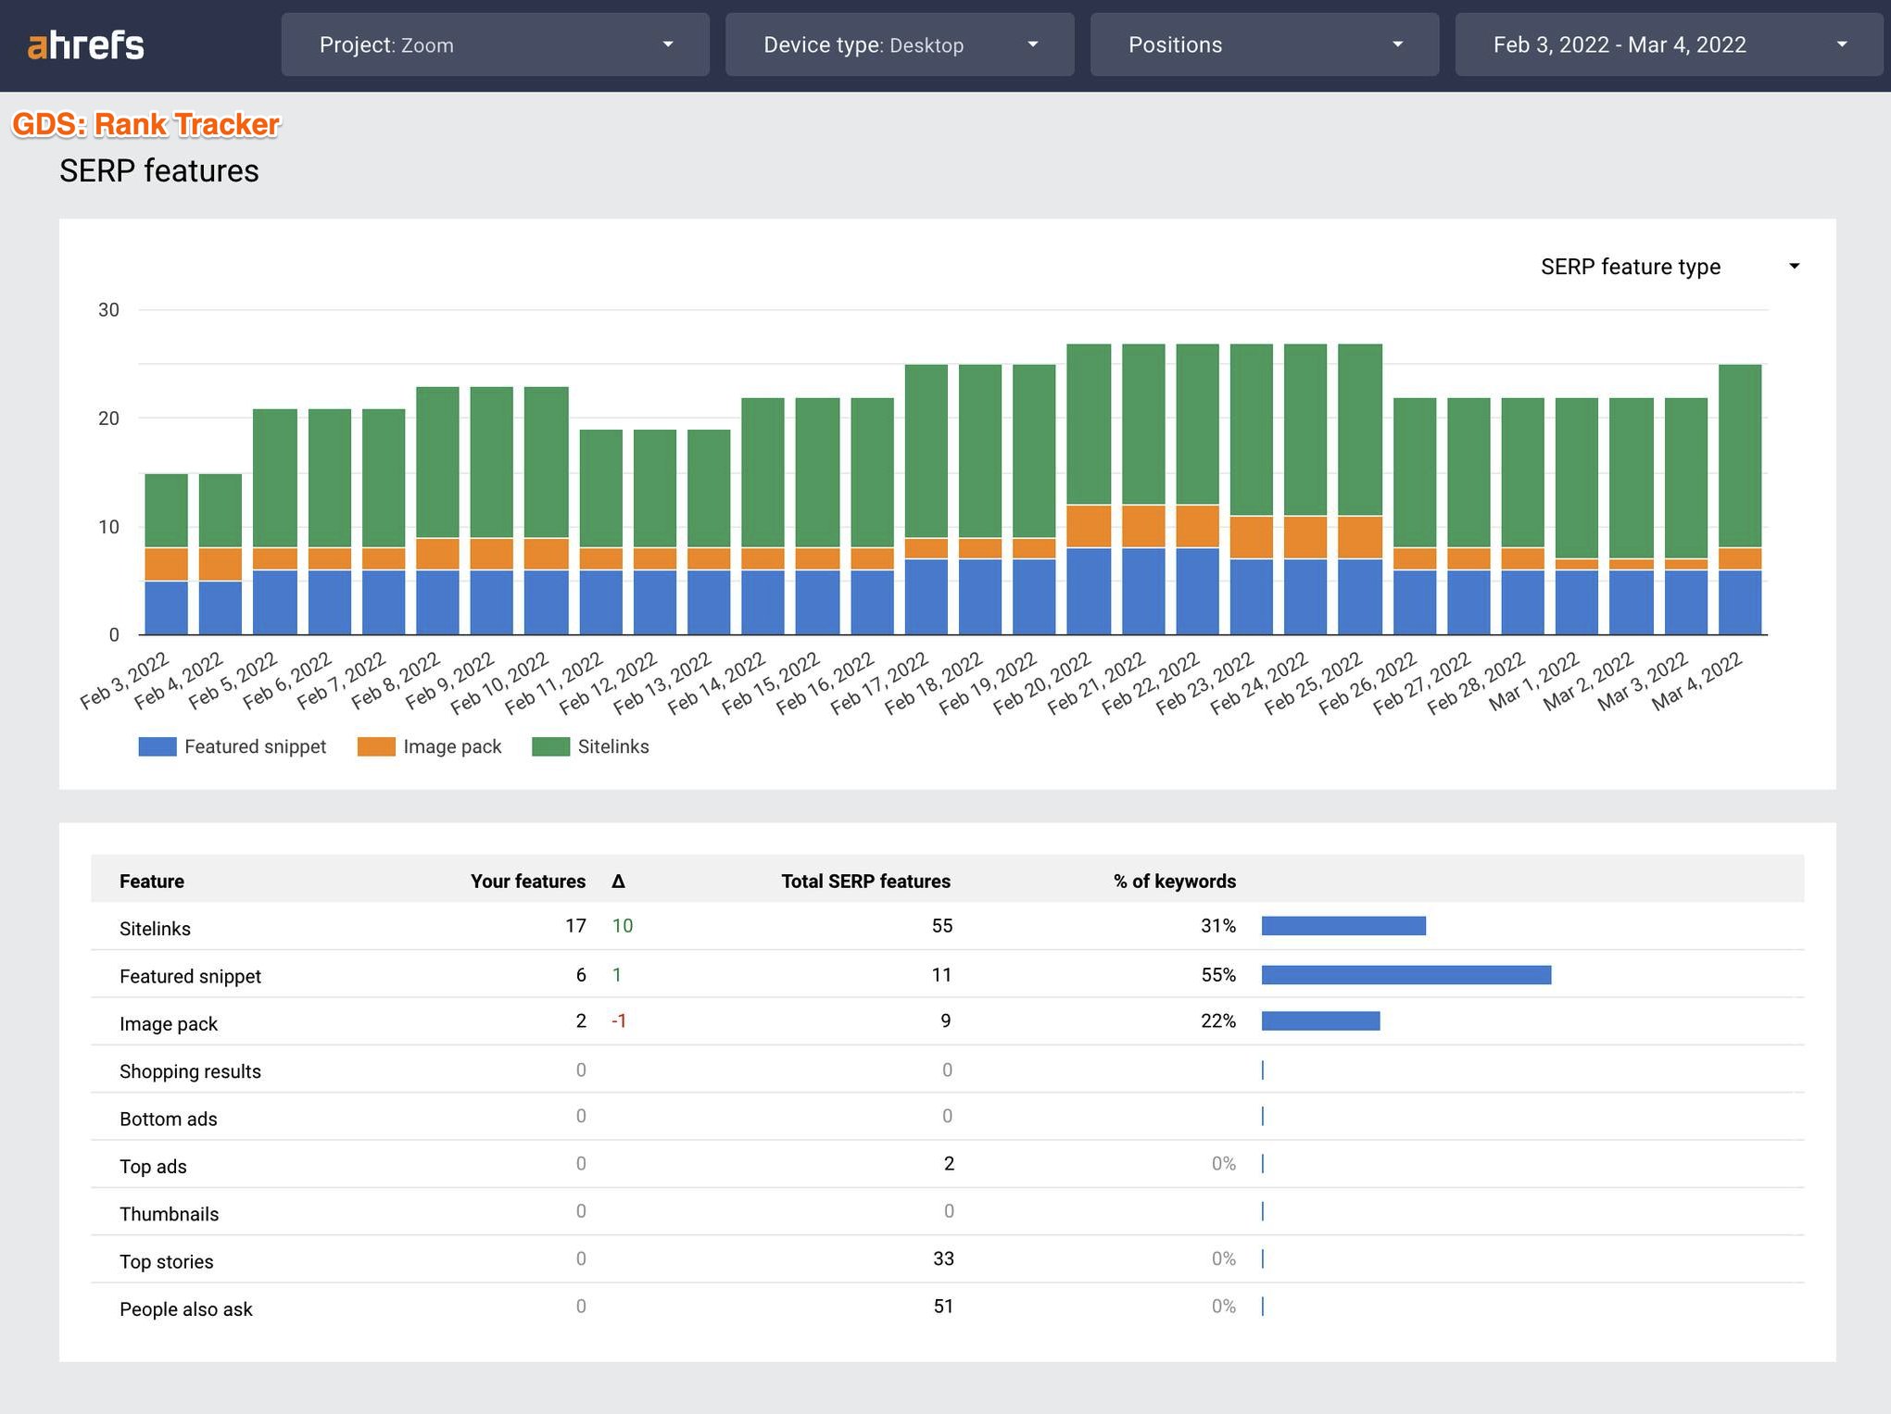Expand the Device type: Desktop selector
This screenshot has width=1891, height=1414.
[899, 44]
